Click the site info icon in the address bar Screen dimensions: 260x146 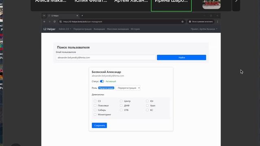pyautogui.click(x=61, y=21)
